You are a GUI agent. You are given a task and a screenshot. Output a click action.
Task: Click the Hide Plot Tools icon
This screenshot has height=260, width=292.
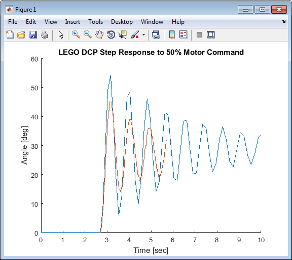199,35
